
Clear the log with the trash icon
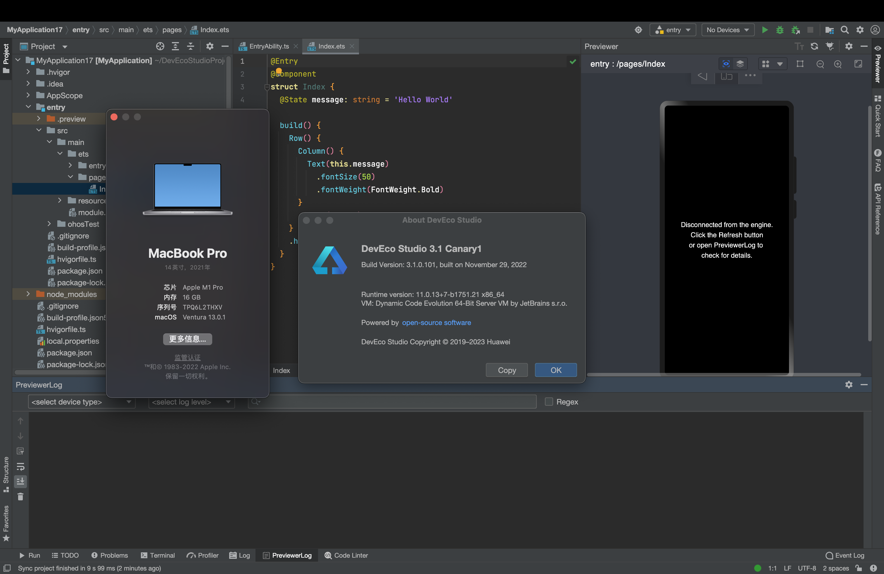[20, 496]
